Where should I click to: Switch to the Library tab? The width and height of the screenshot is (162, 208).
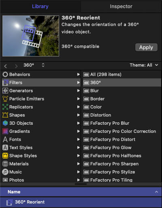[x=40, y=6]
